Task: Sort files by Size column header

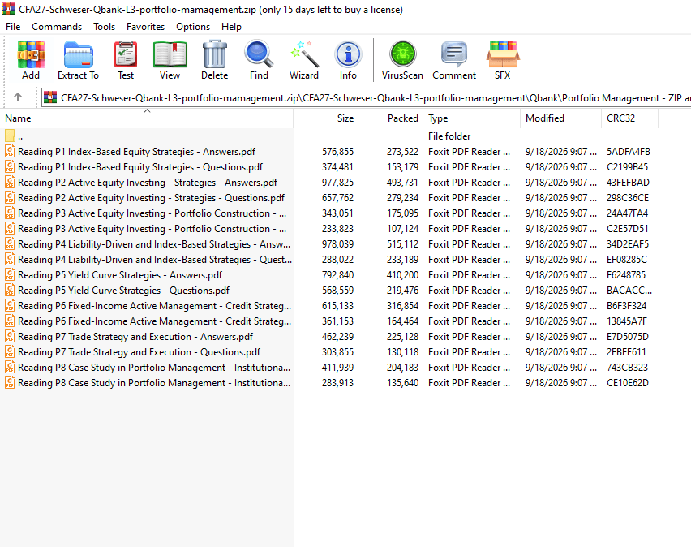Action: point(326,118)
